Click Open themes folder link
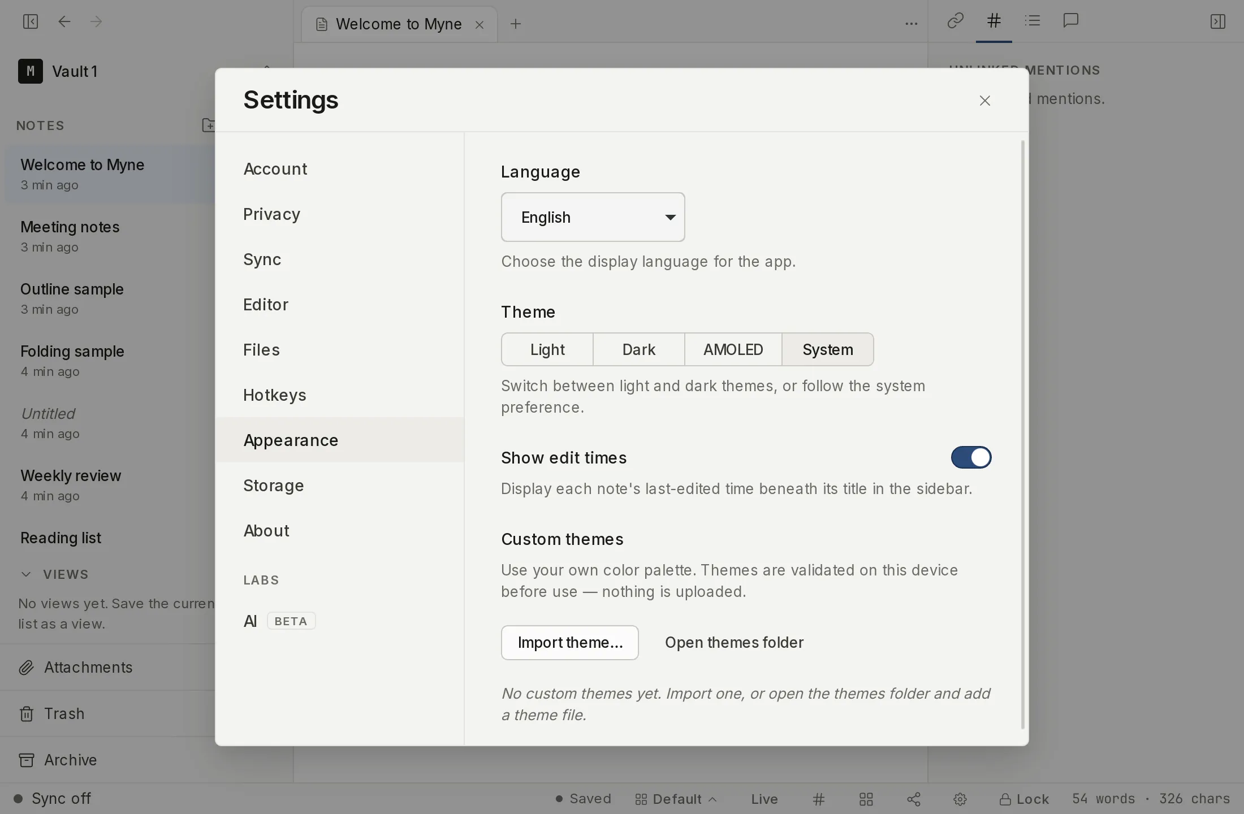The width and height of the screenshot is (1244, 814). pyautogui.click(x=734, y=642)
